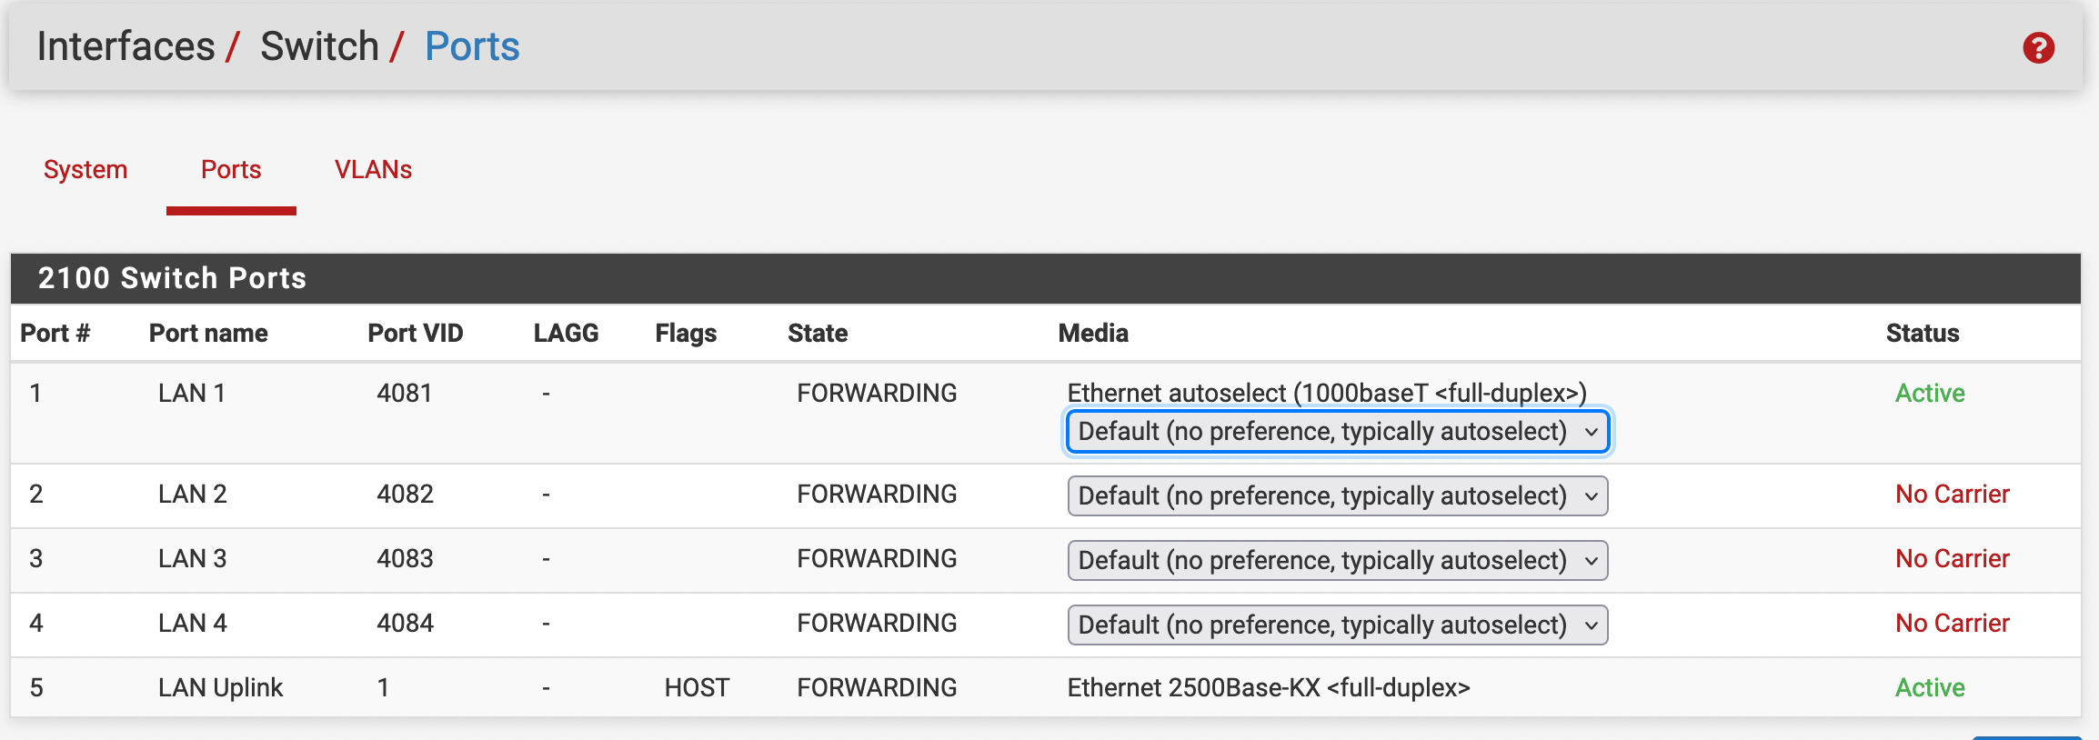Open LAN 1 media dropdown
Screen dimensions: 2099x740
pyautogui.click(x=1337, y=432)
